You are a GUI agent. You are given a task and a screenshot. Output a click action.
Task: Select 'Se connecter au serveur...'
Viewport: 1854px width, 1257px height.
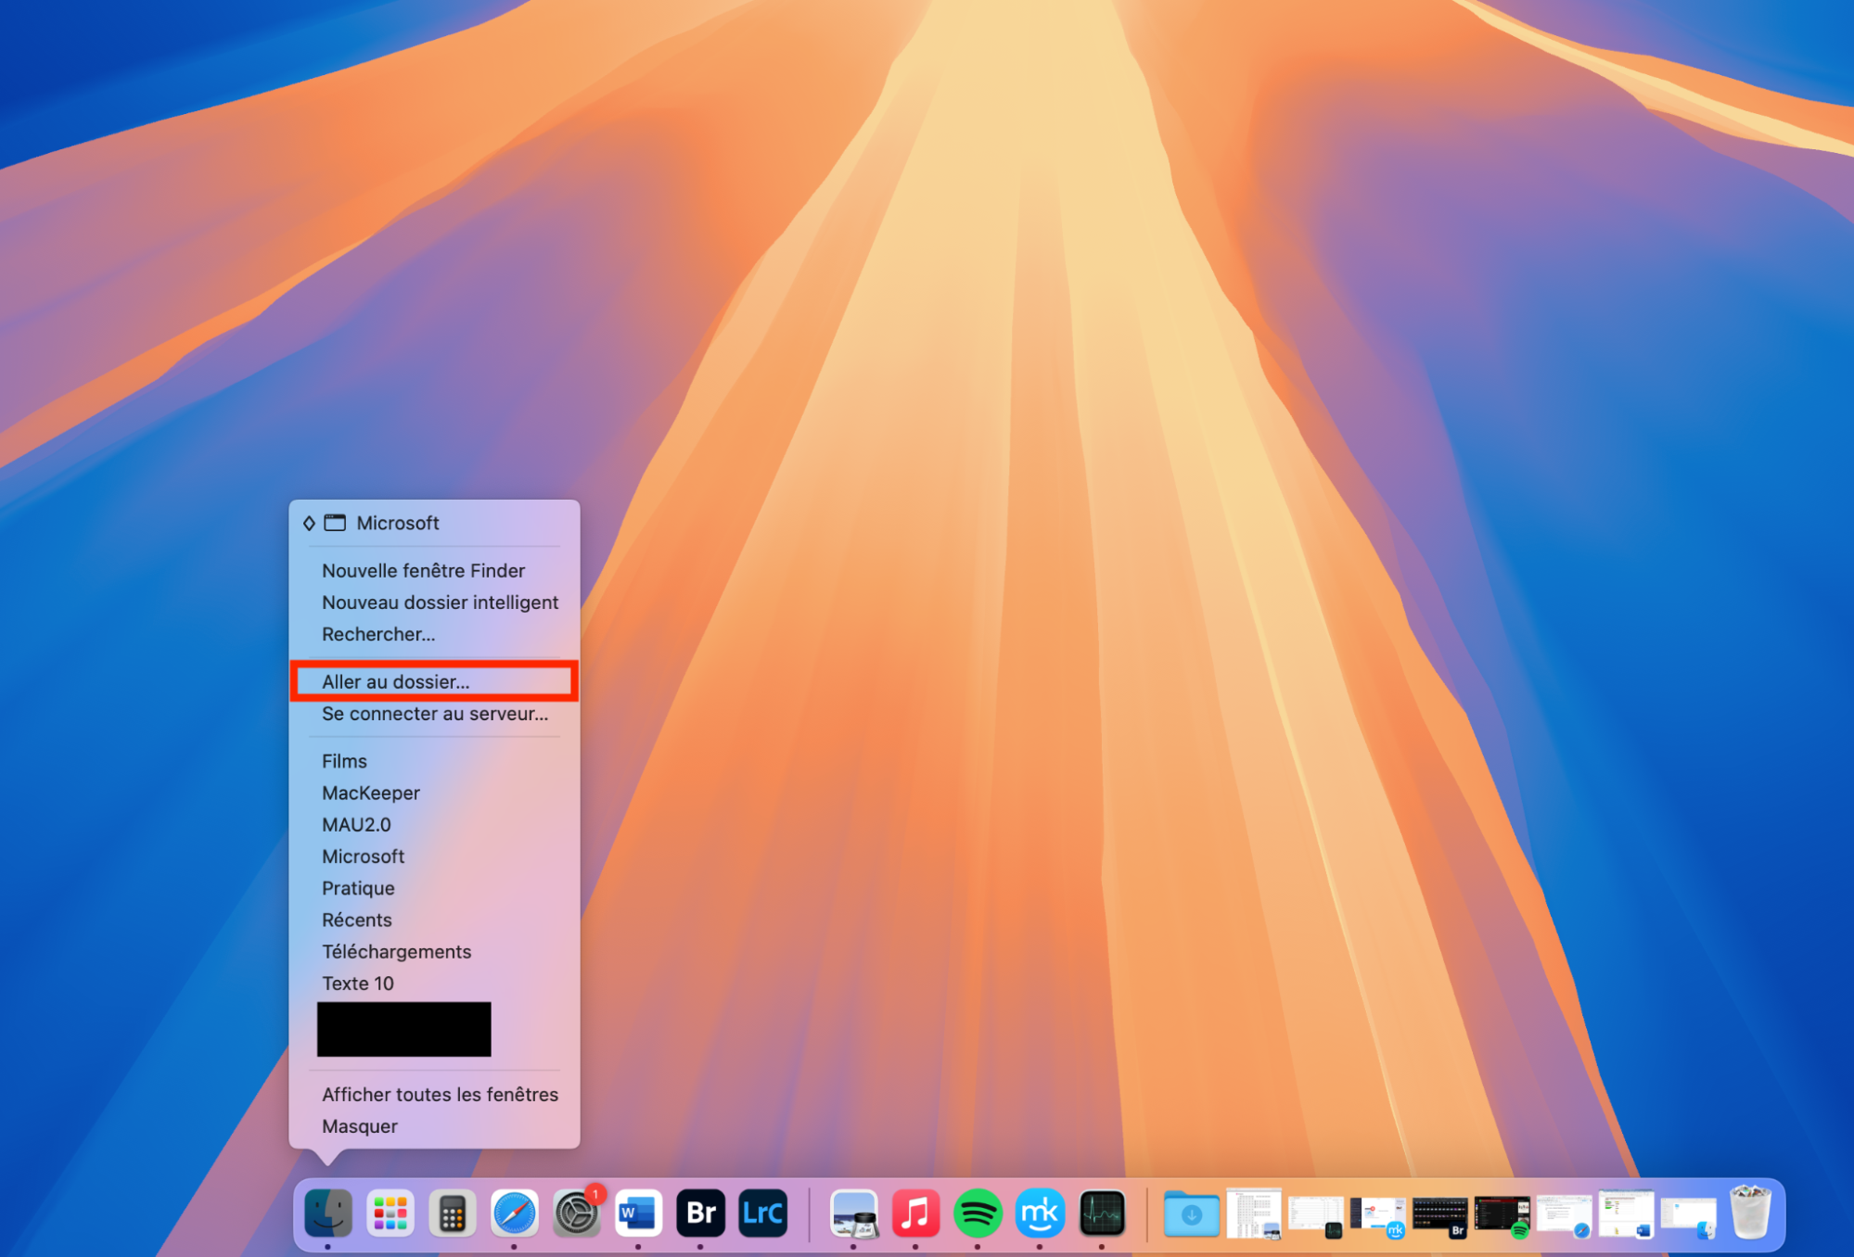click(x=434, y=714)
